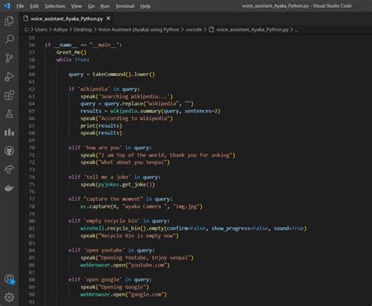Open the Go menu

pyautogui.click(x=91, y=6)
